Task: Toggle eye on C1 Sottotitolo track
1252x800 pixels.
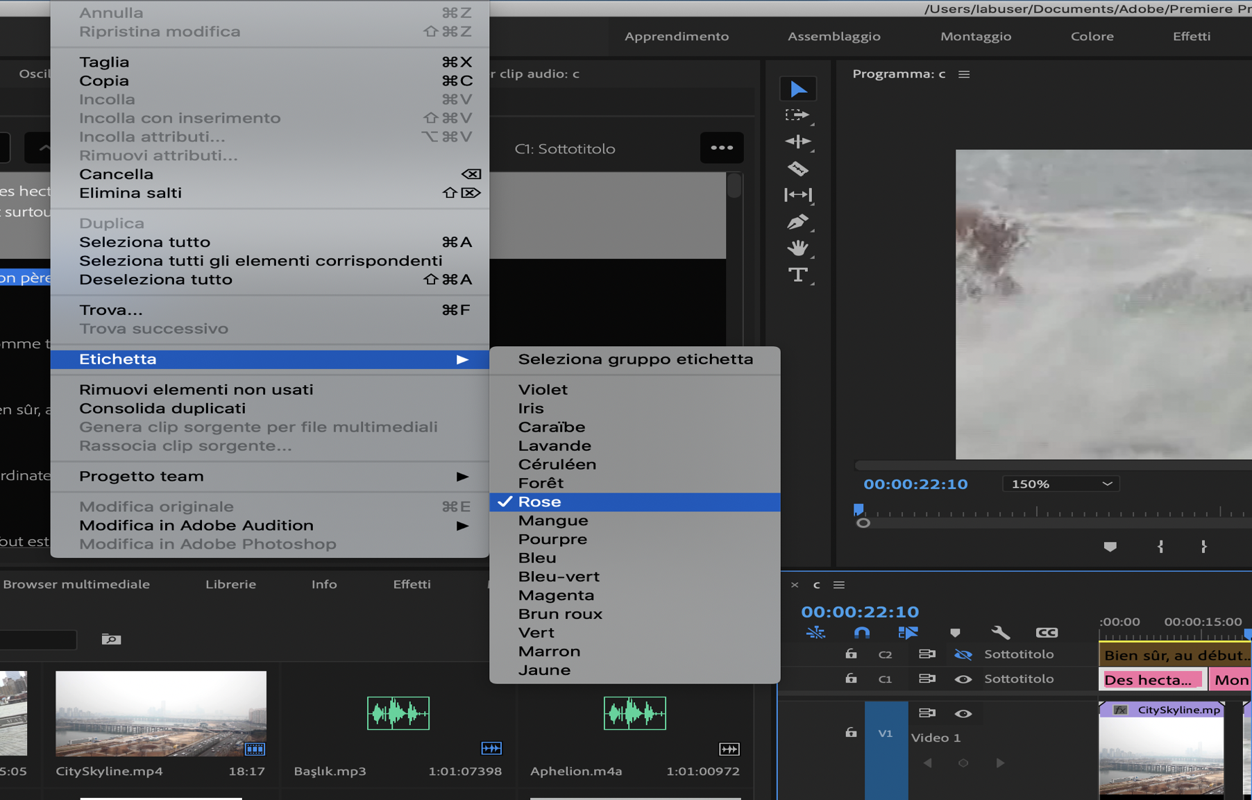Action: click(963, 679)
